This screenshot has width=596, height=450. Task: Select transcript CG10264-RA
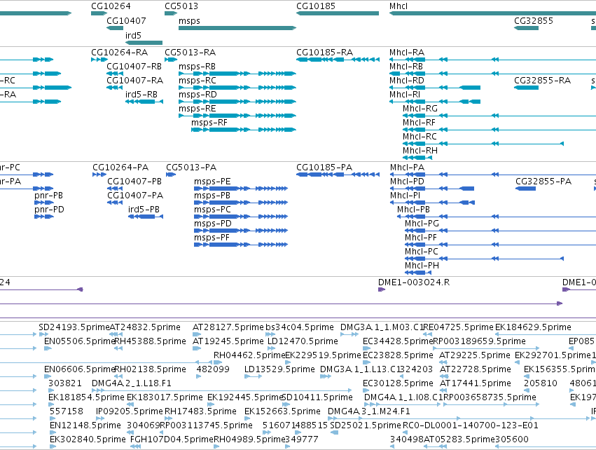(119, 53)
